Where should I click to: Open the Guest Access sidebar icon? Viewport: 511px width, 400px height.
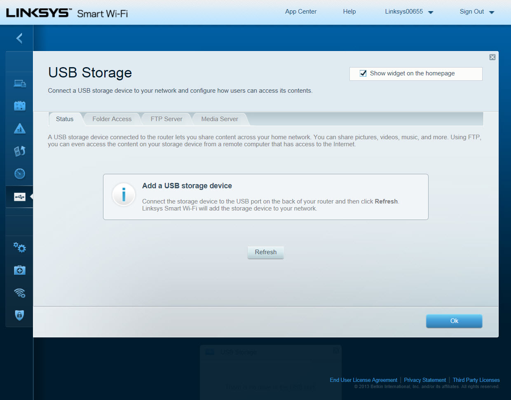[x=19, y=106]
